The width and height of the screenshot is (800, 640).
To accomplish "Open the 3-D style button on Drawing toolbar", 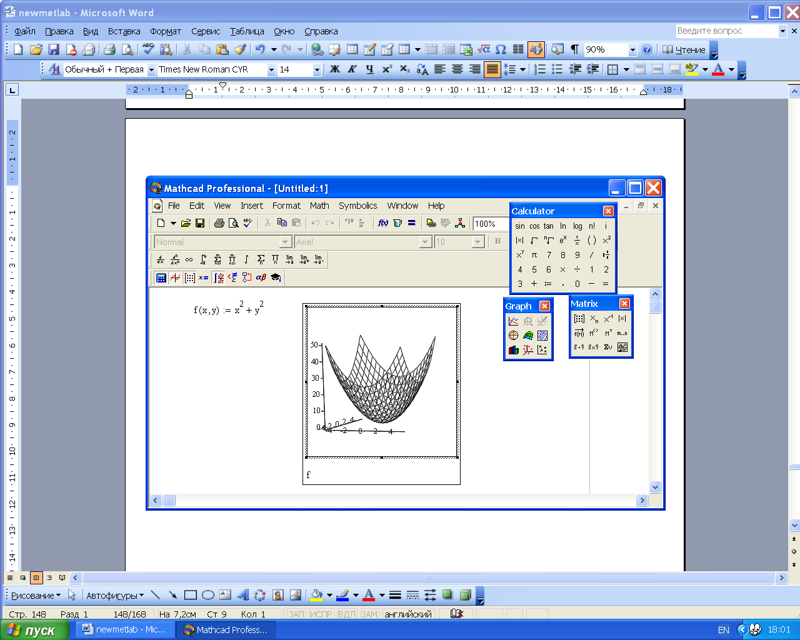I will 465,595.
